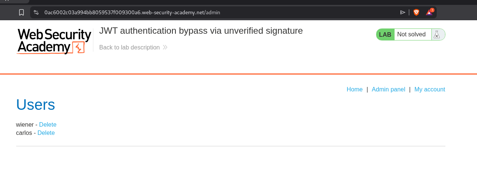This screenshot has width=477, height=169.
Task: Click the Not solved status label
Action: coord(411,34)
